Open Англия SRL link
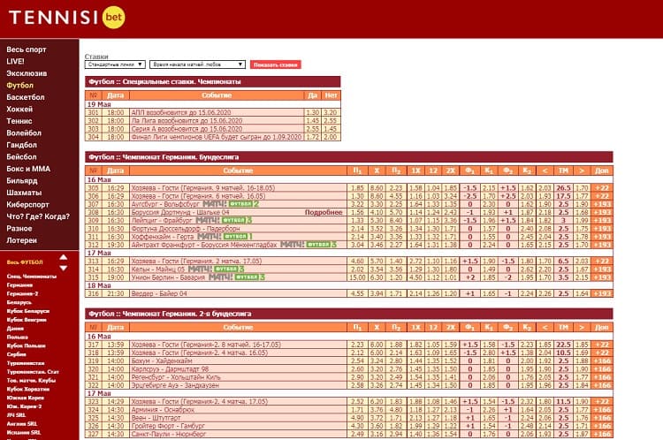663x440 pixels. [x=22, y=423]
